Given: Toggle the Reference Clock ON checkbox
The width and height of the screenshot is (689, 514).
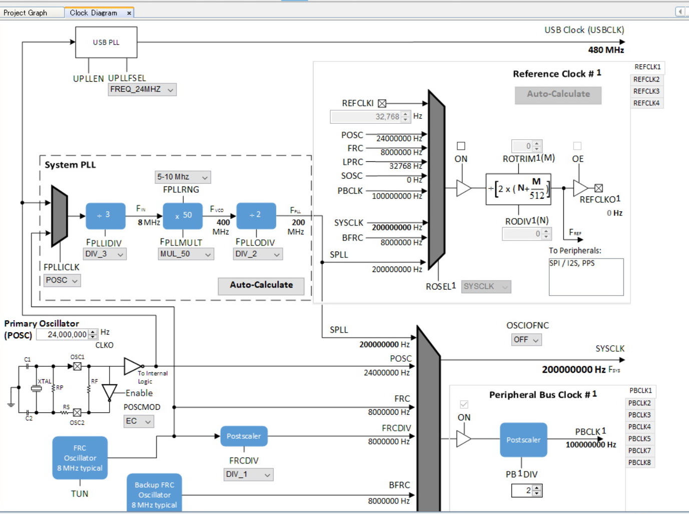Looking at the screenshot, I should (x=461, y=146).
